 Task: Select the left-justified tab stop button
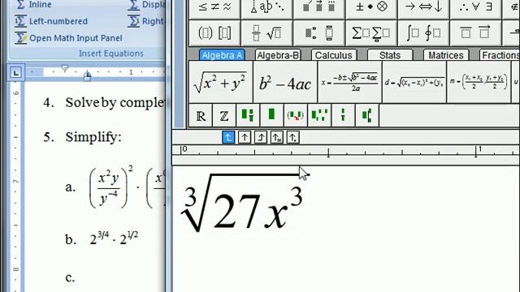228,137
